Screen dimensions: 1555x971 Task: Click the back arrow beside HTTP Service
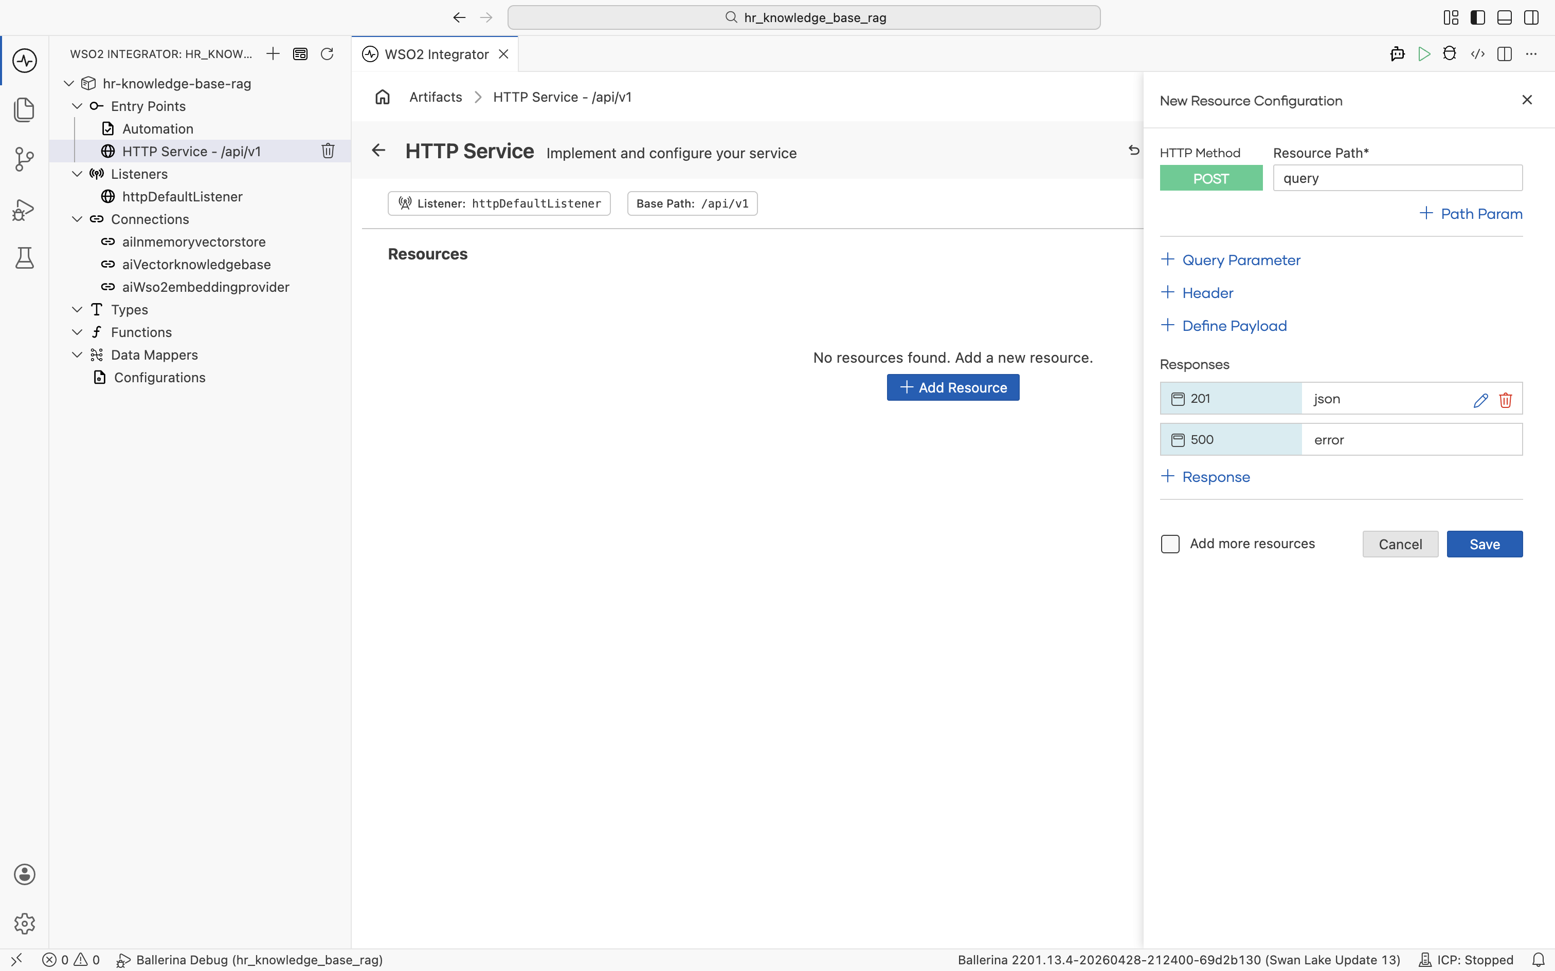pyautogui.click(x=378, y=150)
